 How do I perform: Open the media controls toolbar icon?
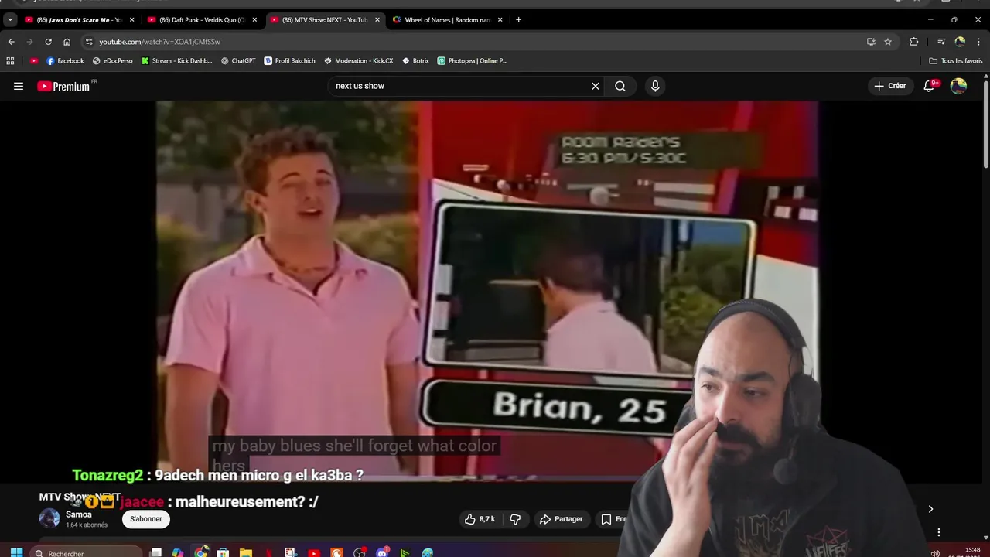pyautogui.click(x=941, y=42)
